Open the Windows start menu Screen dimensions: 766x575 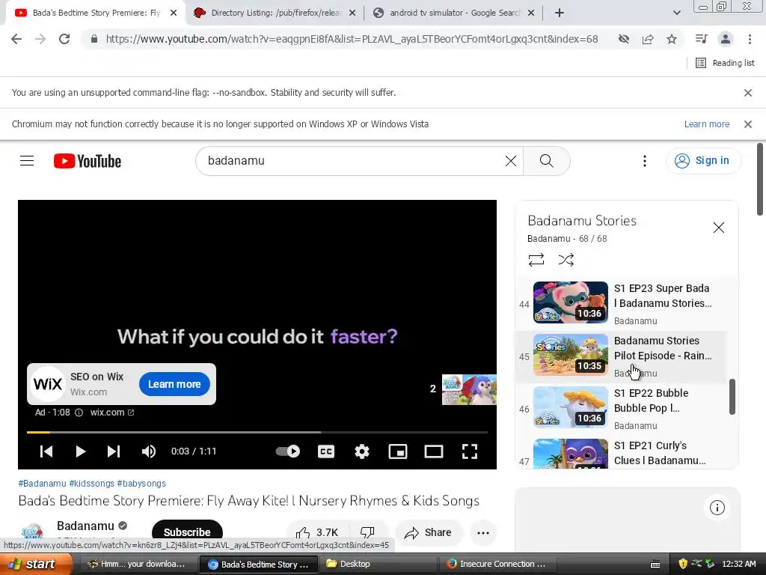[x=35, y=564]
